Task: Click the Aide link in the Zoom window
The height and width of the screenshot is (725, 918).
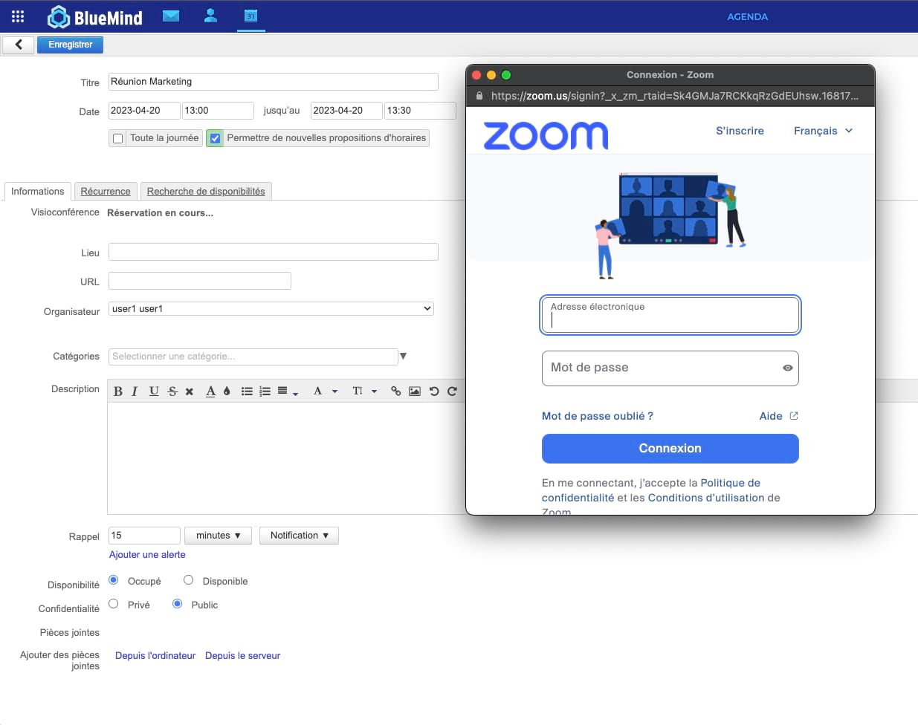Action: point(778,416)
